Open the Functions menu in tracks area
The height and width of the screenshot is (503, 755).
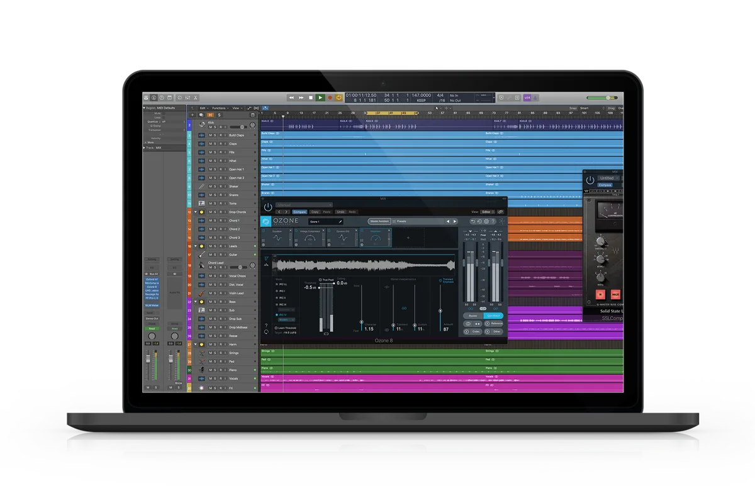click(220, 108)
